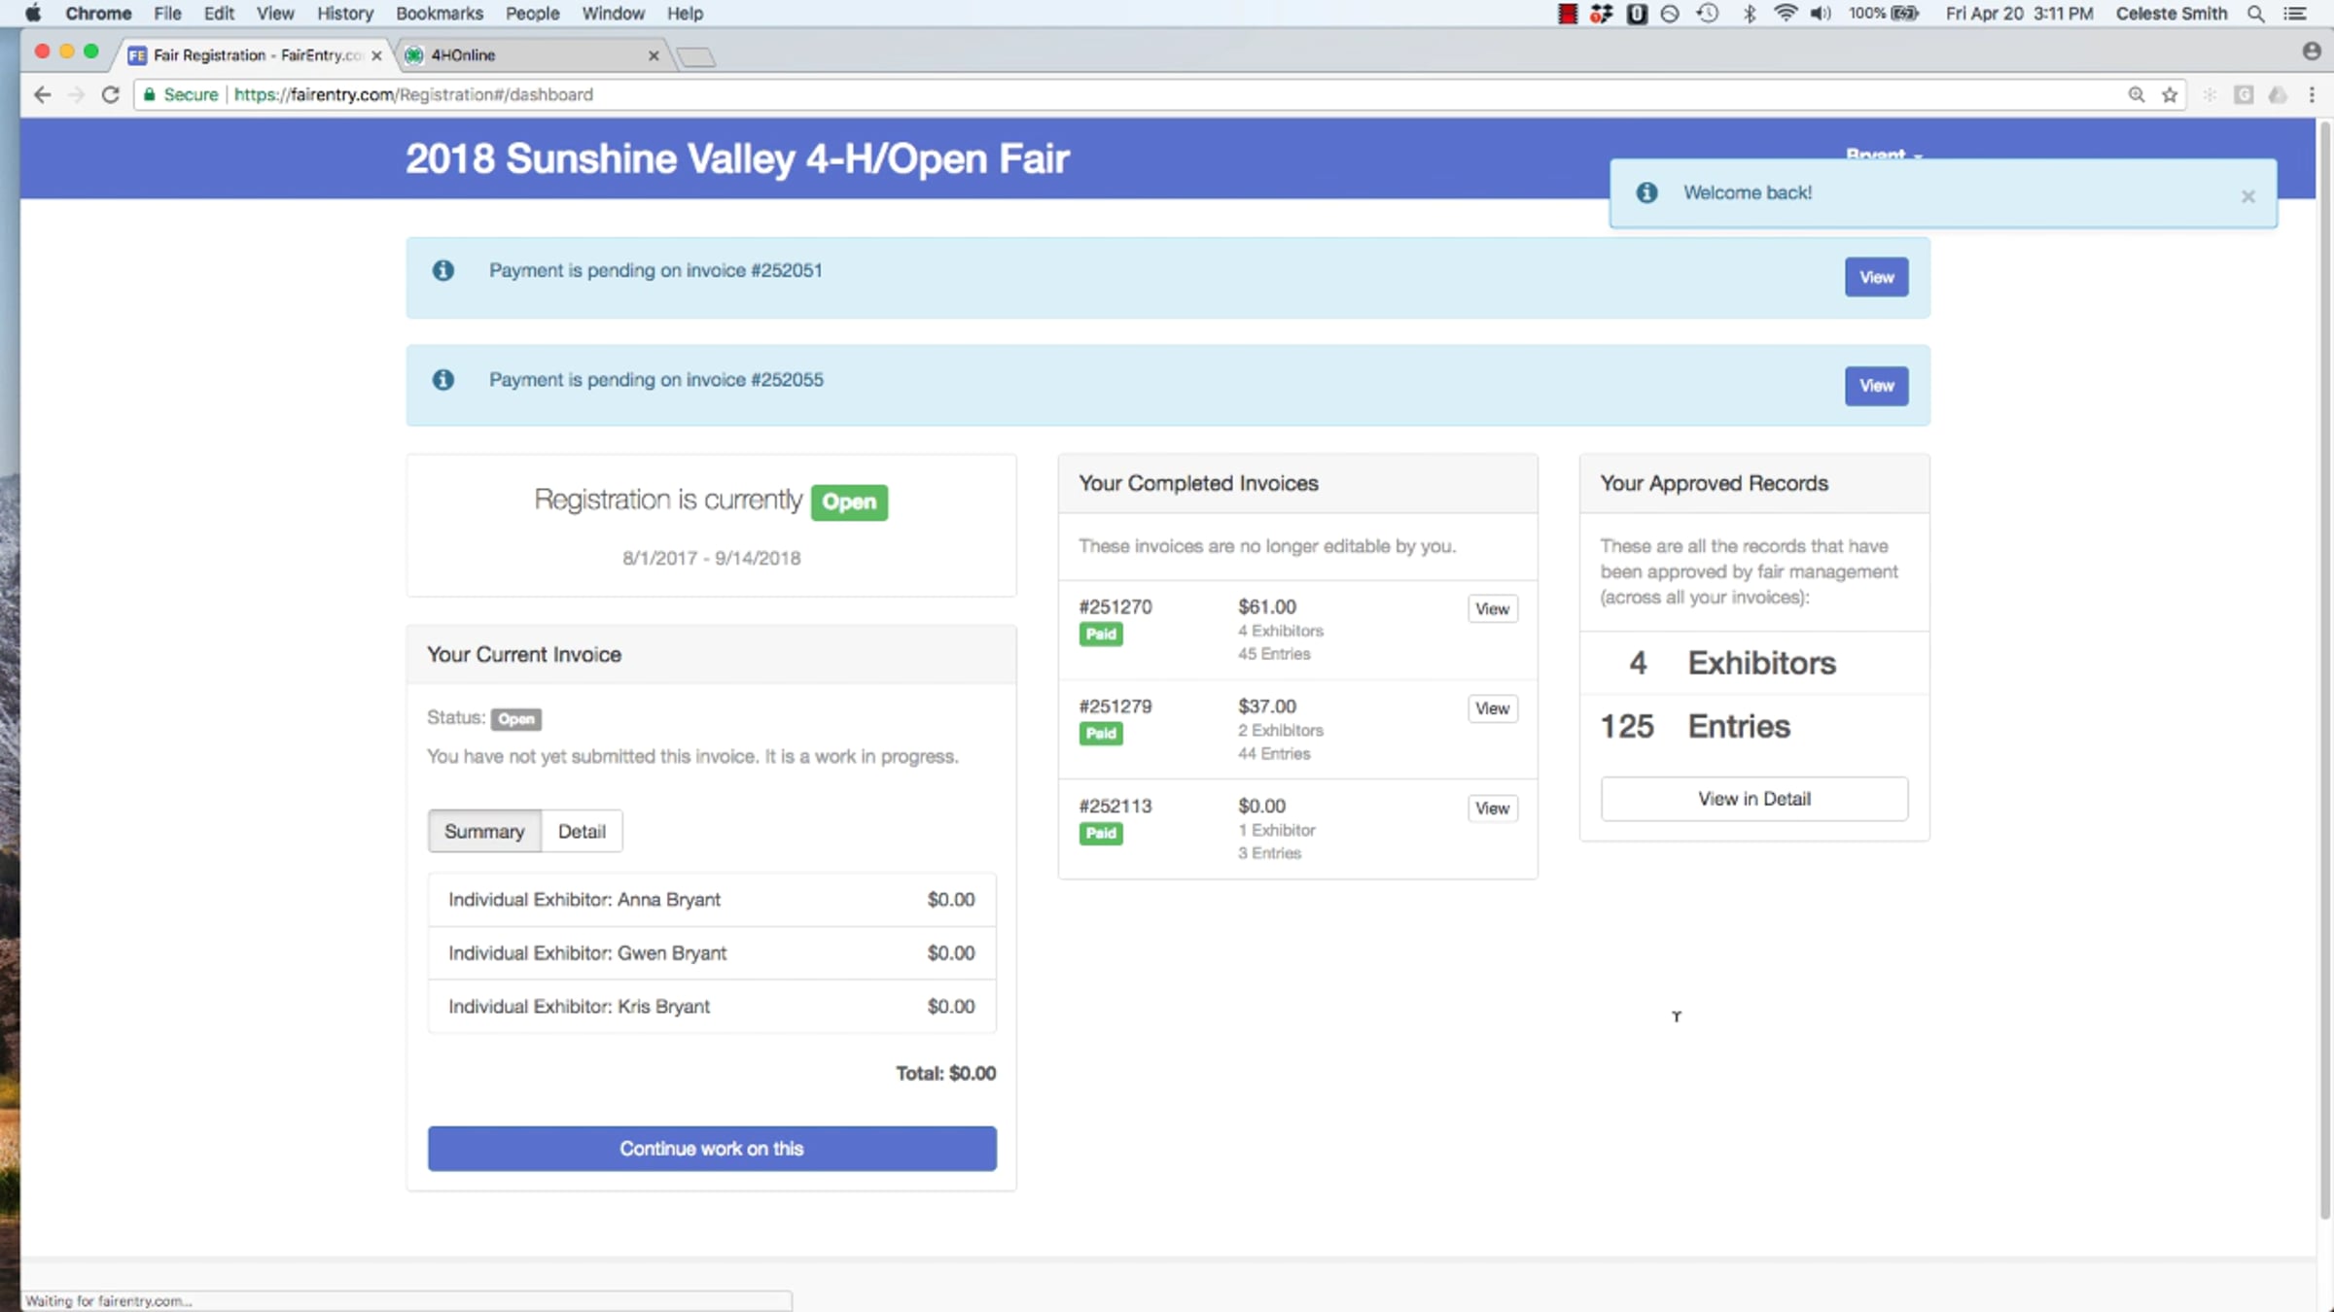This screenshot has width=2334, height=1312.
Task: Click the page vertical scrollbar
Action: pos(2324,671)
